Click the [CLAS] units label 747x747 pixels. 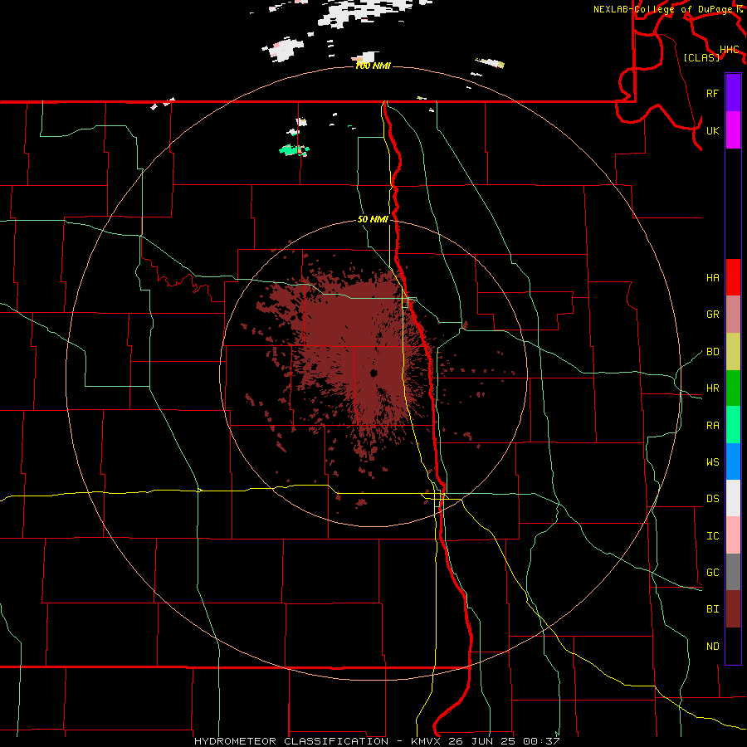(701, 57)
